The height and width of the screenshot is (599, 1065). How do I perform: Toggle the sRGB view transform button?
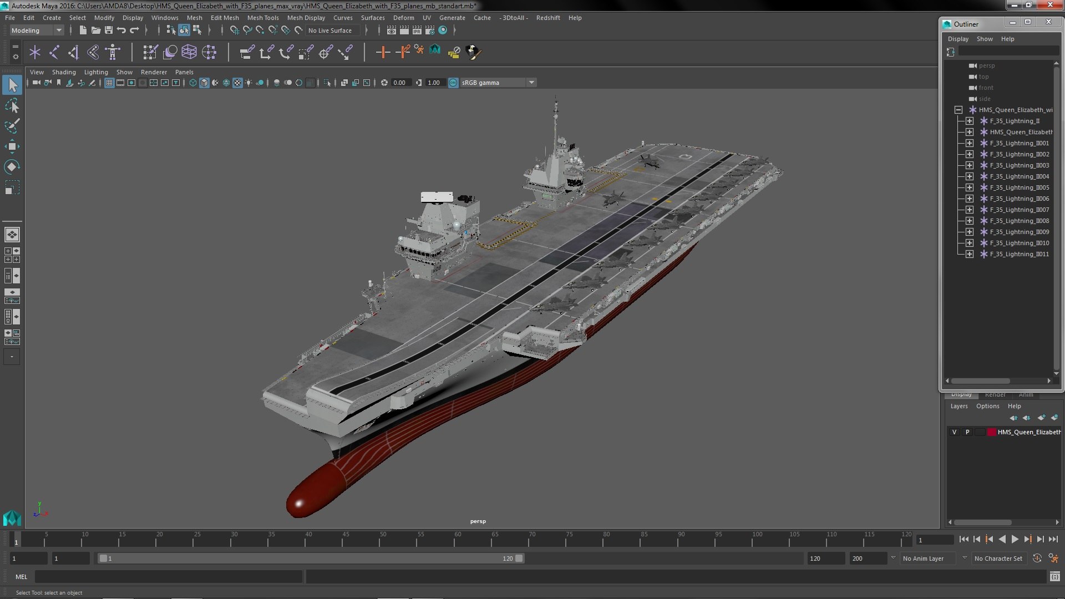click(x=453, y=83)
